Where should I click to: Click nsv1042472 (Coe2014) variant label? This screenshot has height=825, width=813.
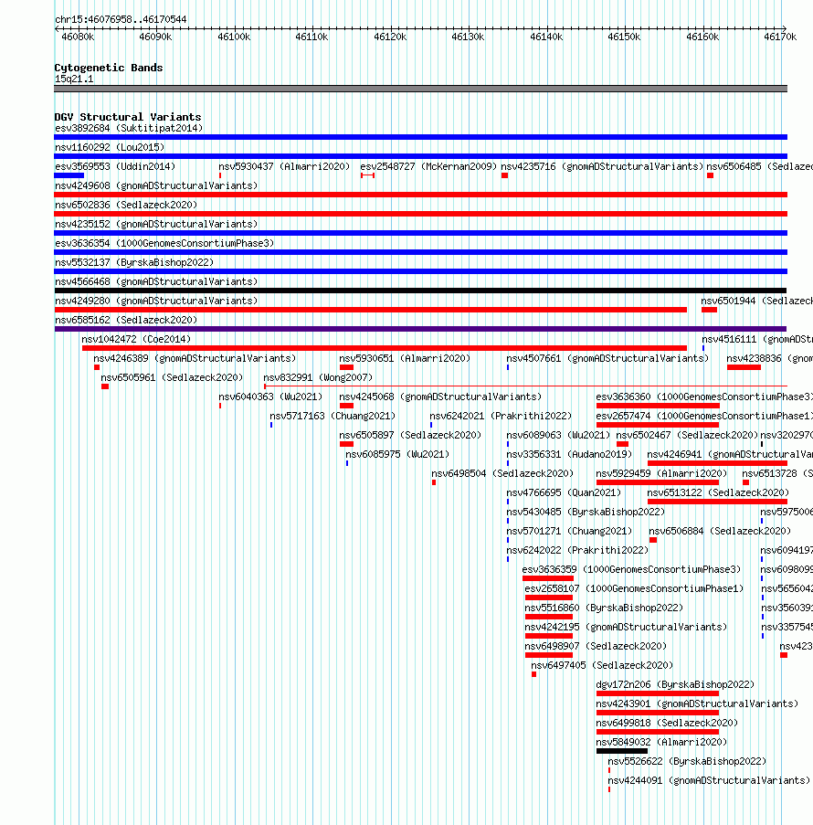click(x=136, y=339)
